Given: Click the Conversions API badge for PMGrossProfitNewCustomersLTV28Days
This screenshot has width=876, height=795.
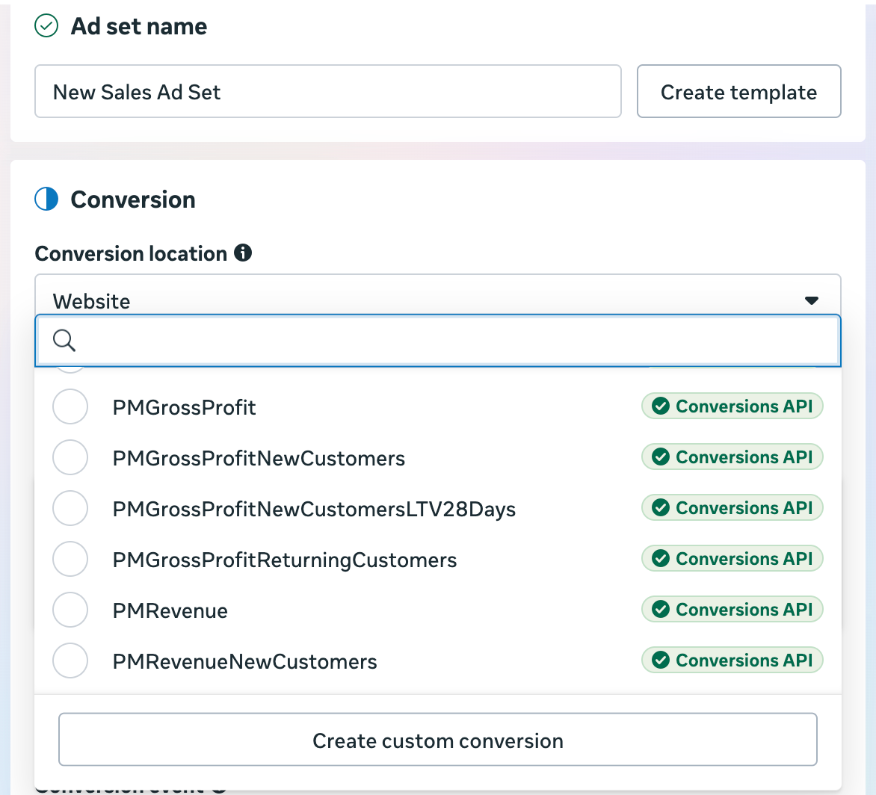Looking at the screenshot, I should [732, 507].
